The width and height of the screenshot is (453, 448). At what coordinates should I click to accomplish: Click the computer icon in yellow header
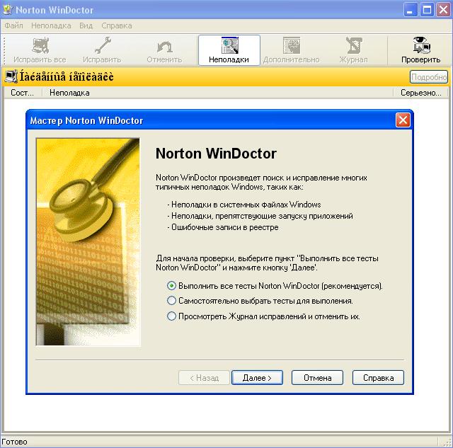[x=11, y=76]
